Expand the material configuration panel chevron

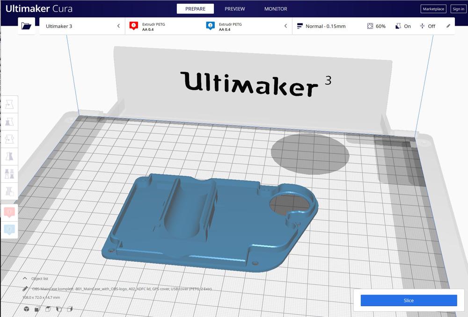(x=285, y=26)
